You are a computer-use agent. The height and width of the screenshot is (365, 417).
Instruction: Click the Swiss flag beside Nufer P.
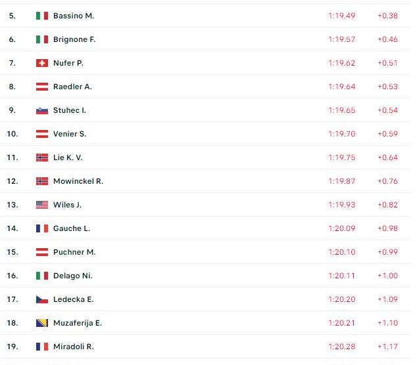click(x=42, y=63)
